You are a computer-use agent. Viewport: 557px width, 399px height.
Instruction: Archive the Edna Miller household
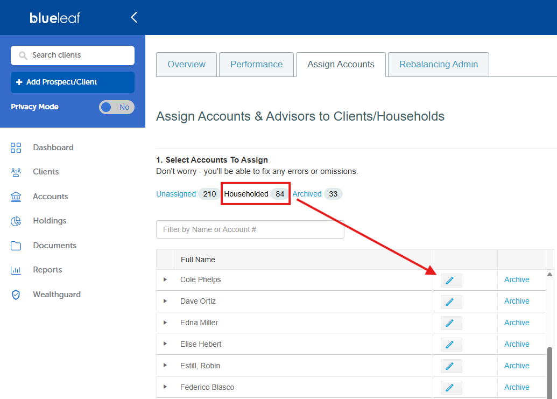click(x=517, y=323)
